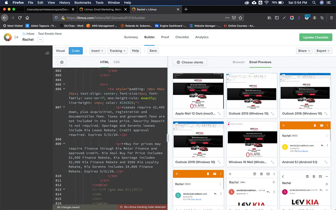Collapse the sidebar with arrow icon next to the logo
Viewport: 336px width, 210px height.
click(x=17, y=37)
